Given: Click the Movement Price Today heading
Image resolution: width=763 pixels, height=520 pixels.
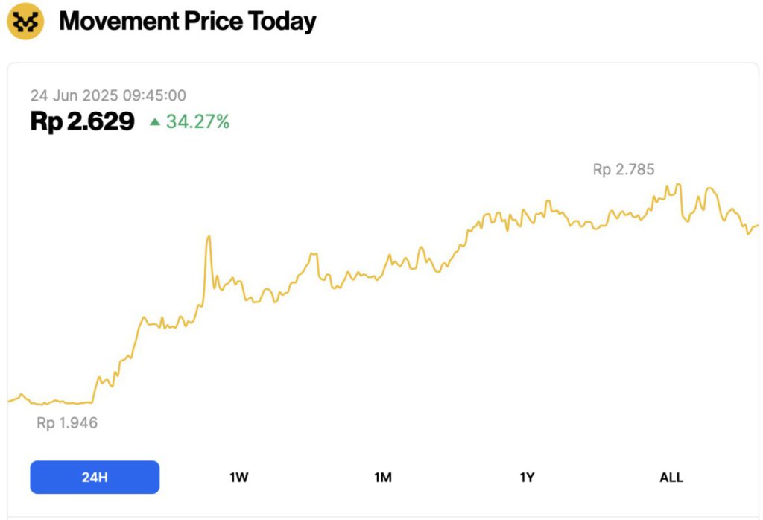Looking at the screenshot, I should click(x=187, y=22).
